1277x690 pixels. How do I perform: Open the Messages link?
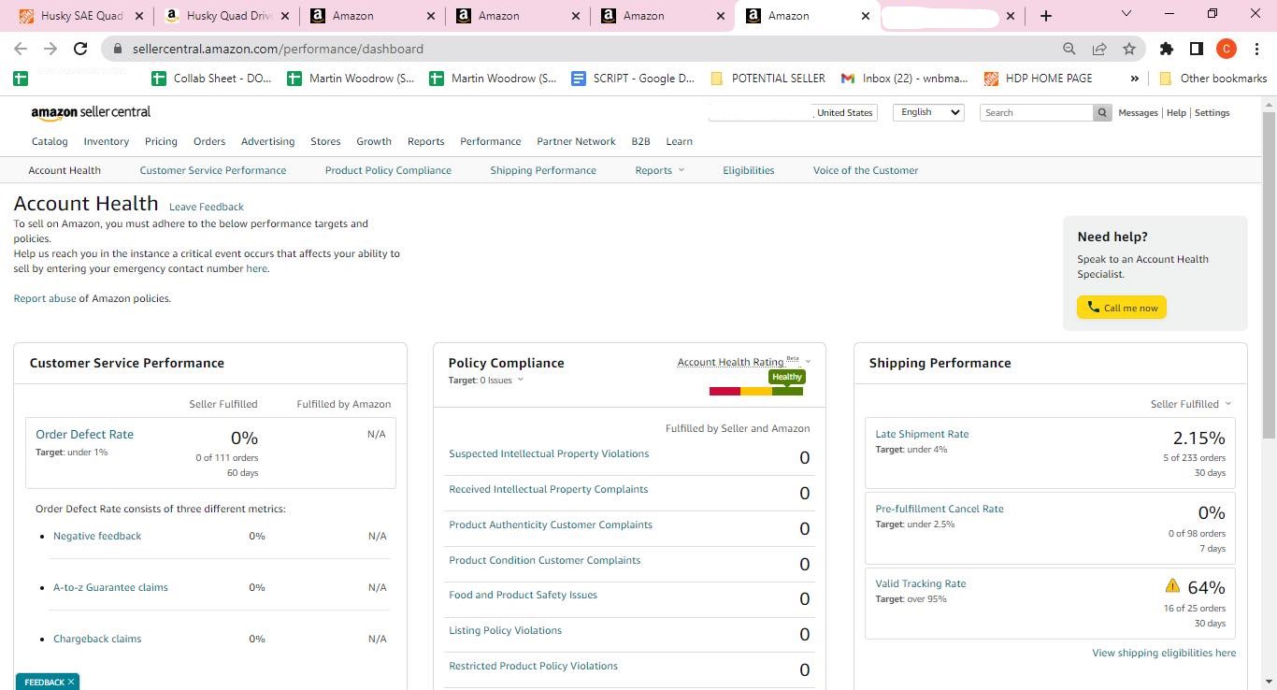point(1138,112)
